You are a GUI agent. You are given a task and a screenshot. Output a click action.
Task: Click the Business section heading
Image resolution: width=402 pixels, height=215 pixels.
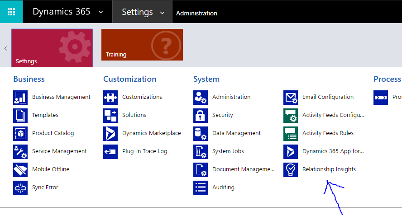(x=29, y=79)
